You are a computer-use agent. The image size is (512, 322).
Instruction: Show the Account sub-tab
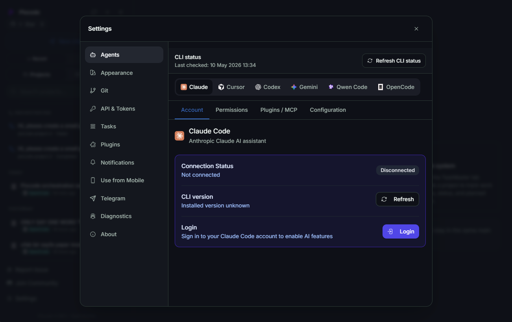(x=192, y=110)
